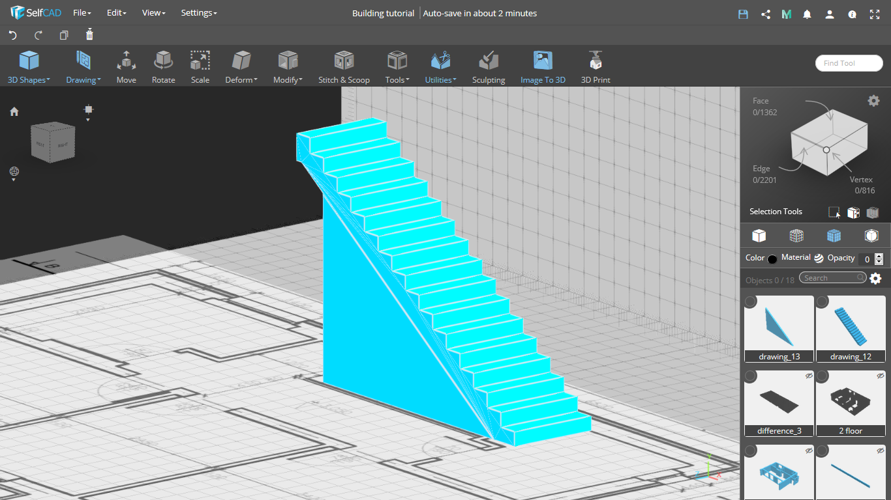This screenshot has height=500, width=891.
Task: Select the outlined cube view mode icon
Action: (871, 235)
